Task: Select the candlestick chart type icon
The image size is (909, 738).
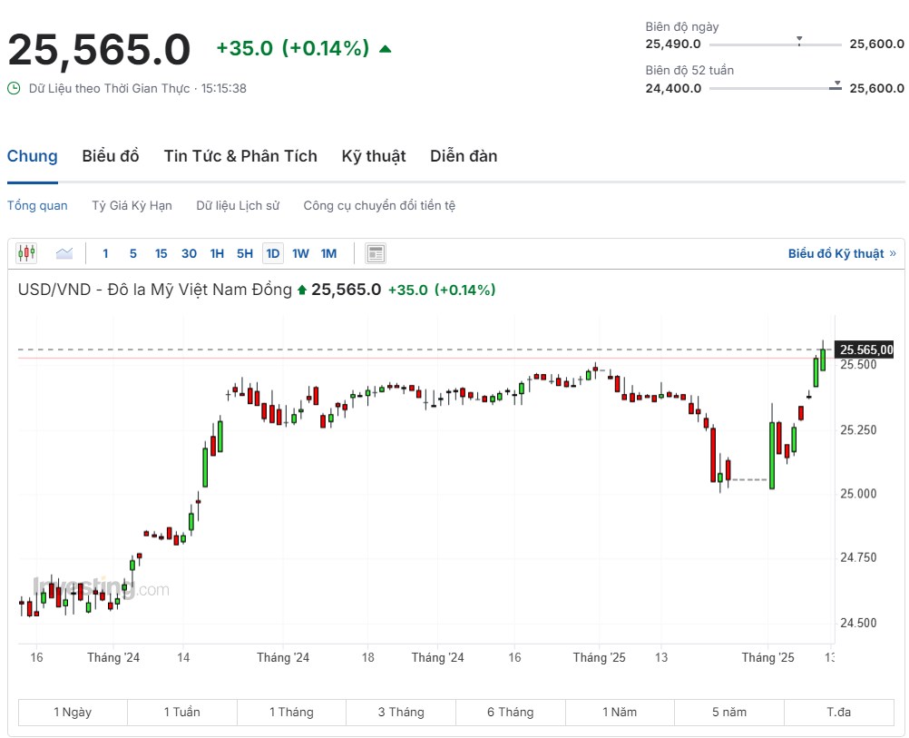Action: coord(26,253)
